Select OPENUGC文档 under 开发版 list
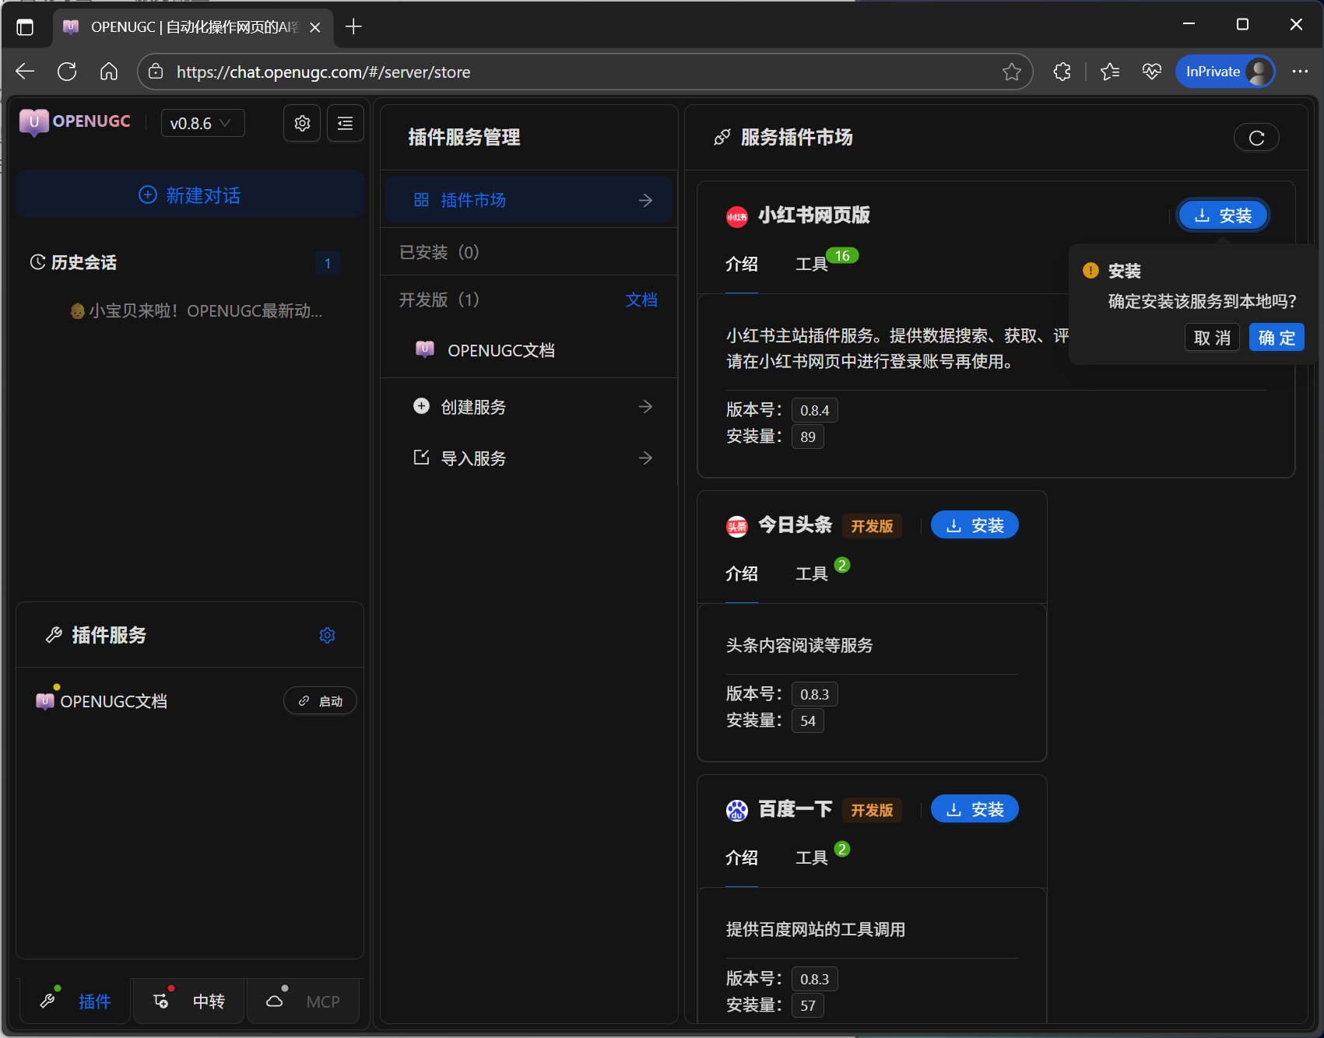The height and width of the screenshot is (1038, 1324). click(529, 350)
